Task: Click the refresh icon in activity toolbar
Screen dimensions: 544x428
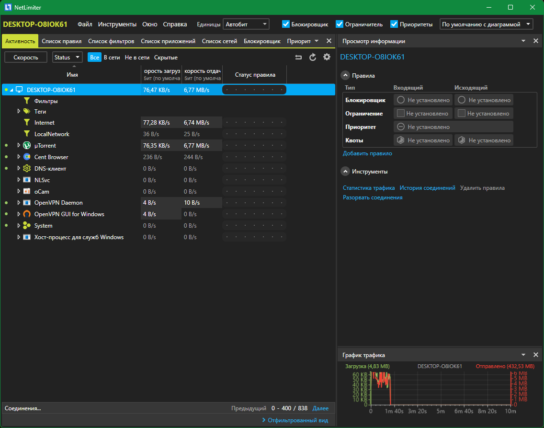Action: 313,58
